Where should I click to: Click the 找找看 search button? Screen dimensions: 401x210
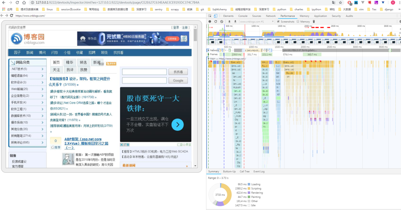pos(178,72)
